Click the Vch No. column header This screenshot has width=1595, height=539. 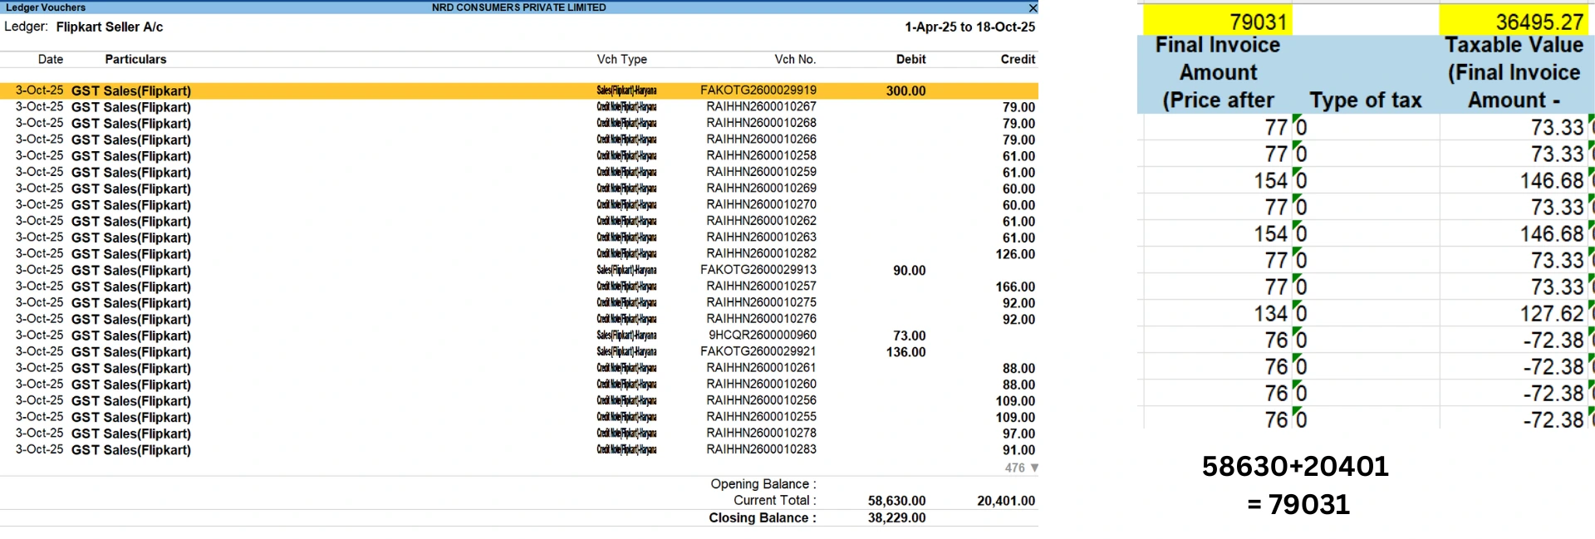(795, 60)
